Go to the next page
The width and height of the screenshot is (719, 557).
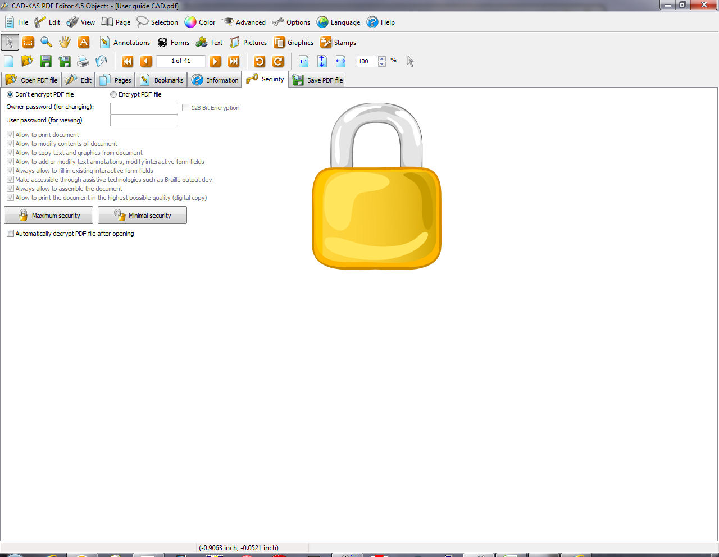(x=215, y=61)
